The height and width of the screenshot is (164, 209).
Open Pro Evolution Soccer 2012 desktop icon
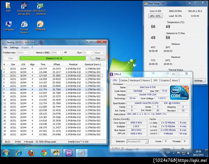click(x=24, y=8)
